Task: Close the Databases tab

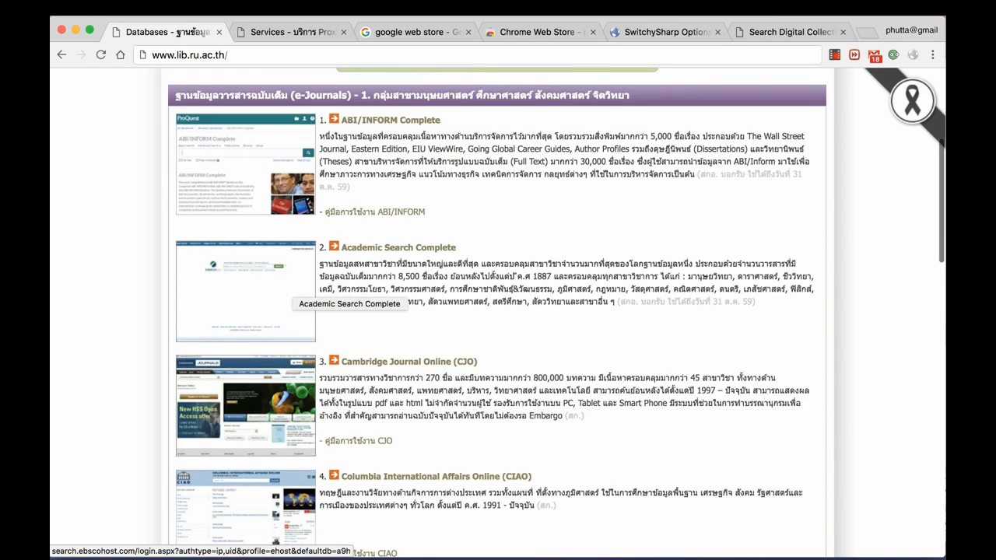Action: coord(219,32)
